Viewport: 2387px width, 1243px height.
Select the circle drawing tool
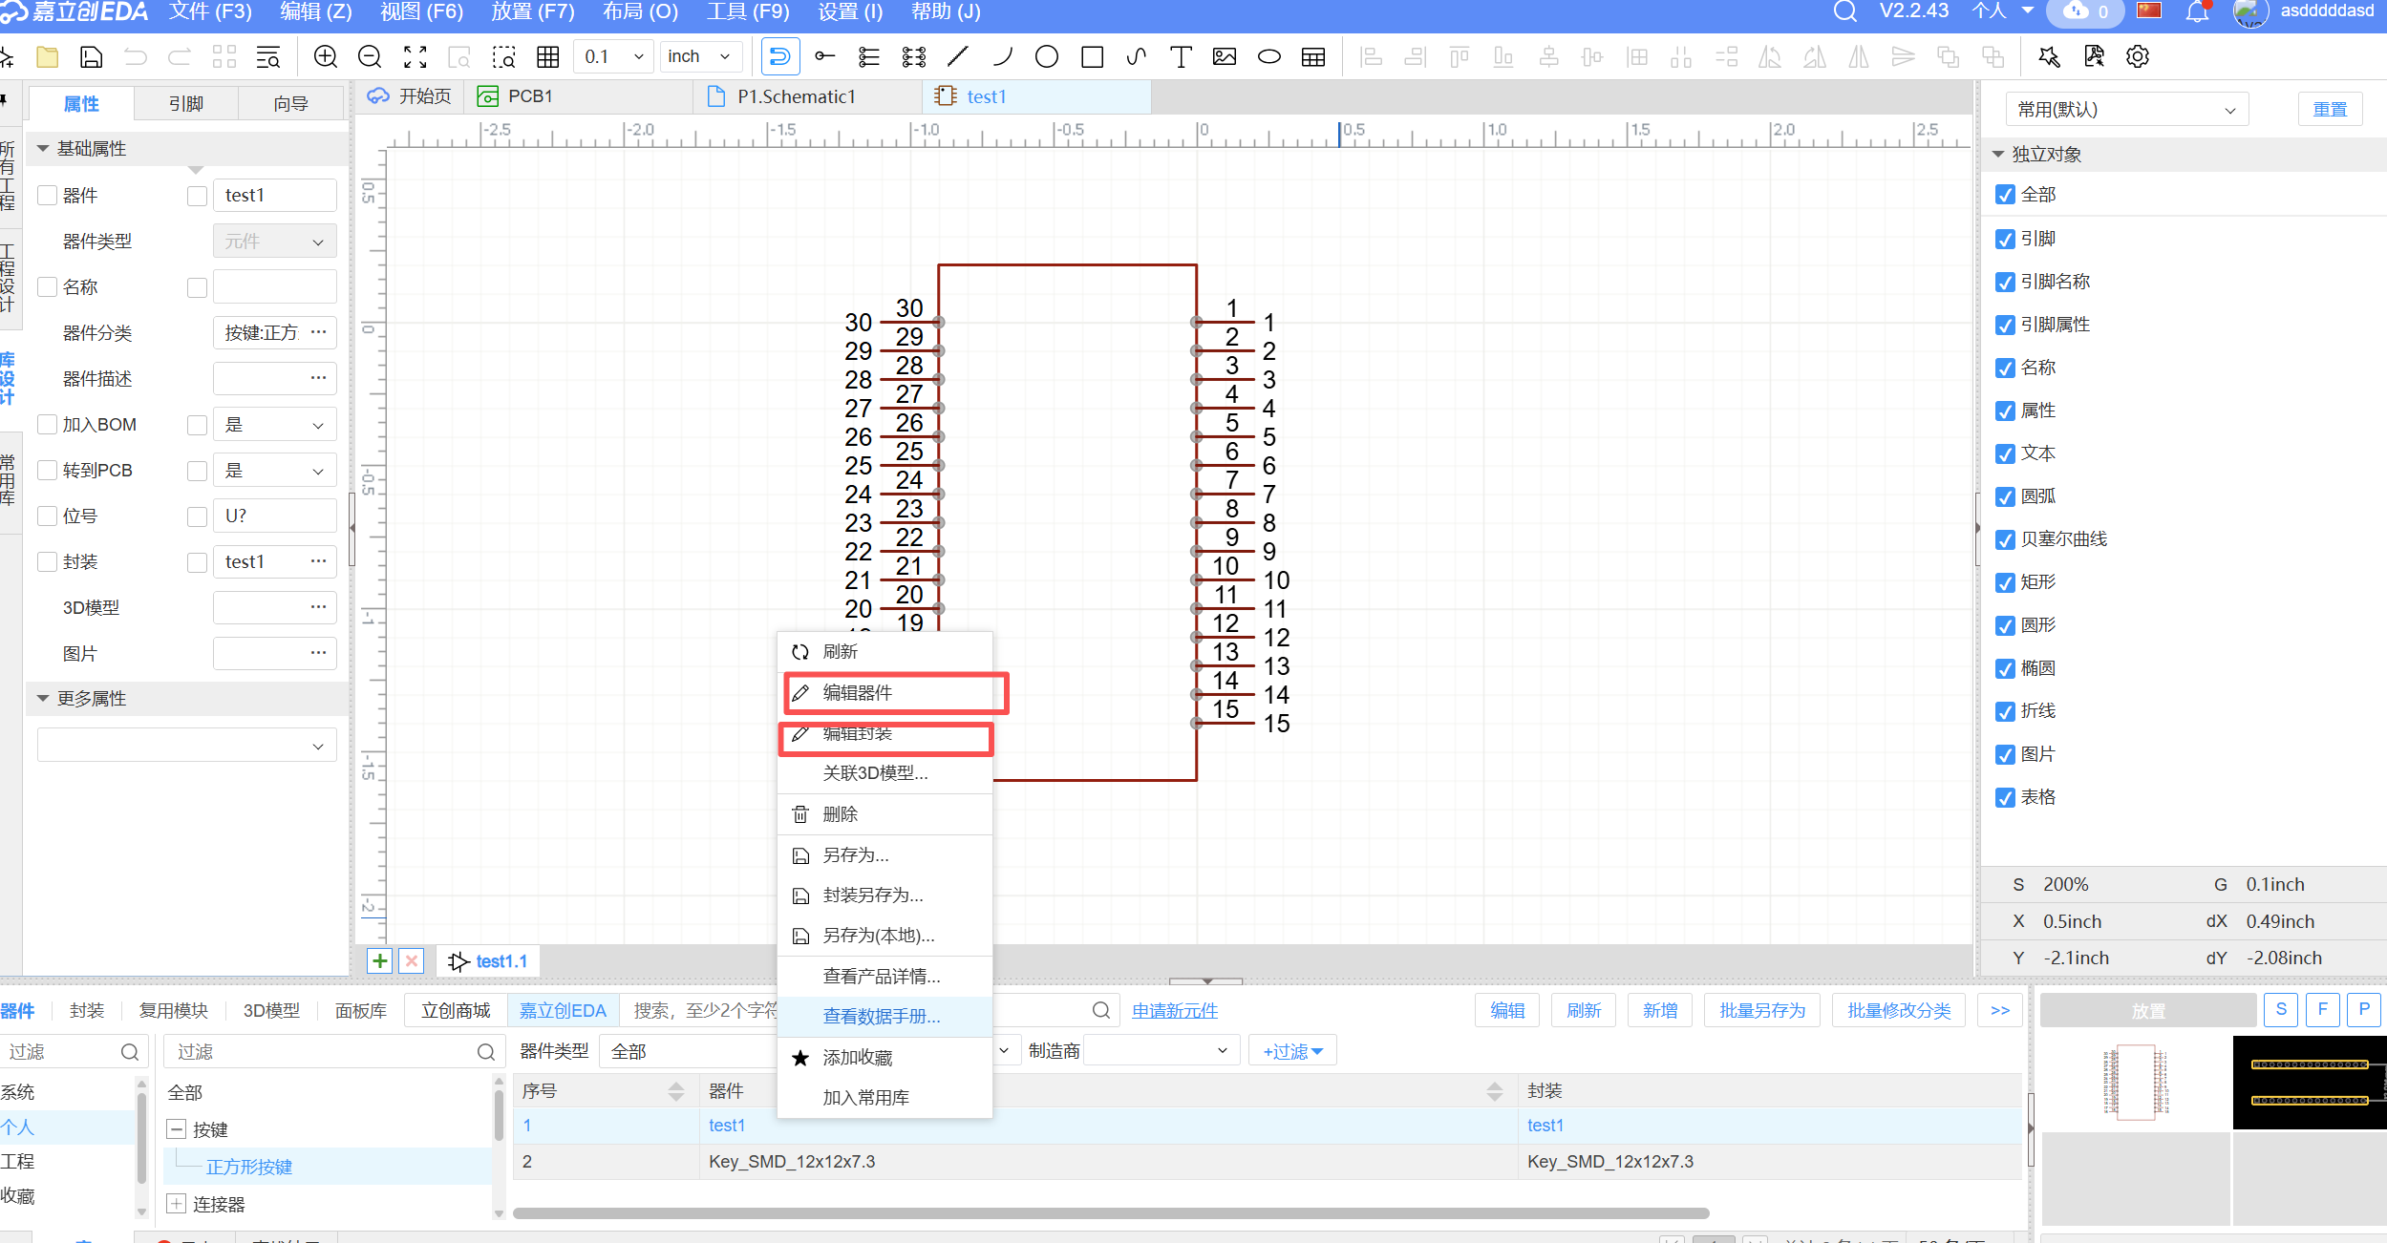pos(1046,57)
